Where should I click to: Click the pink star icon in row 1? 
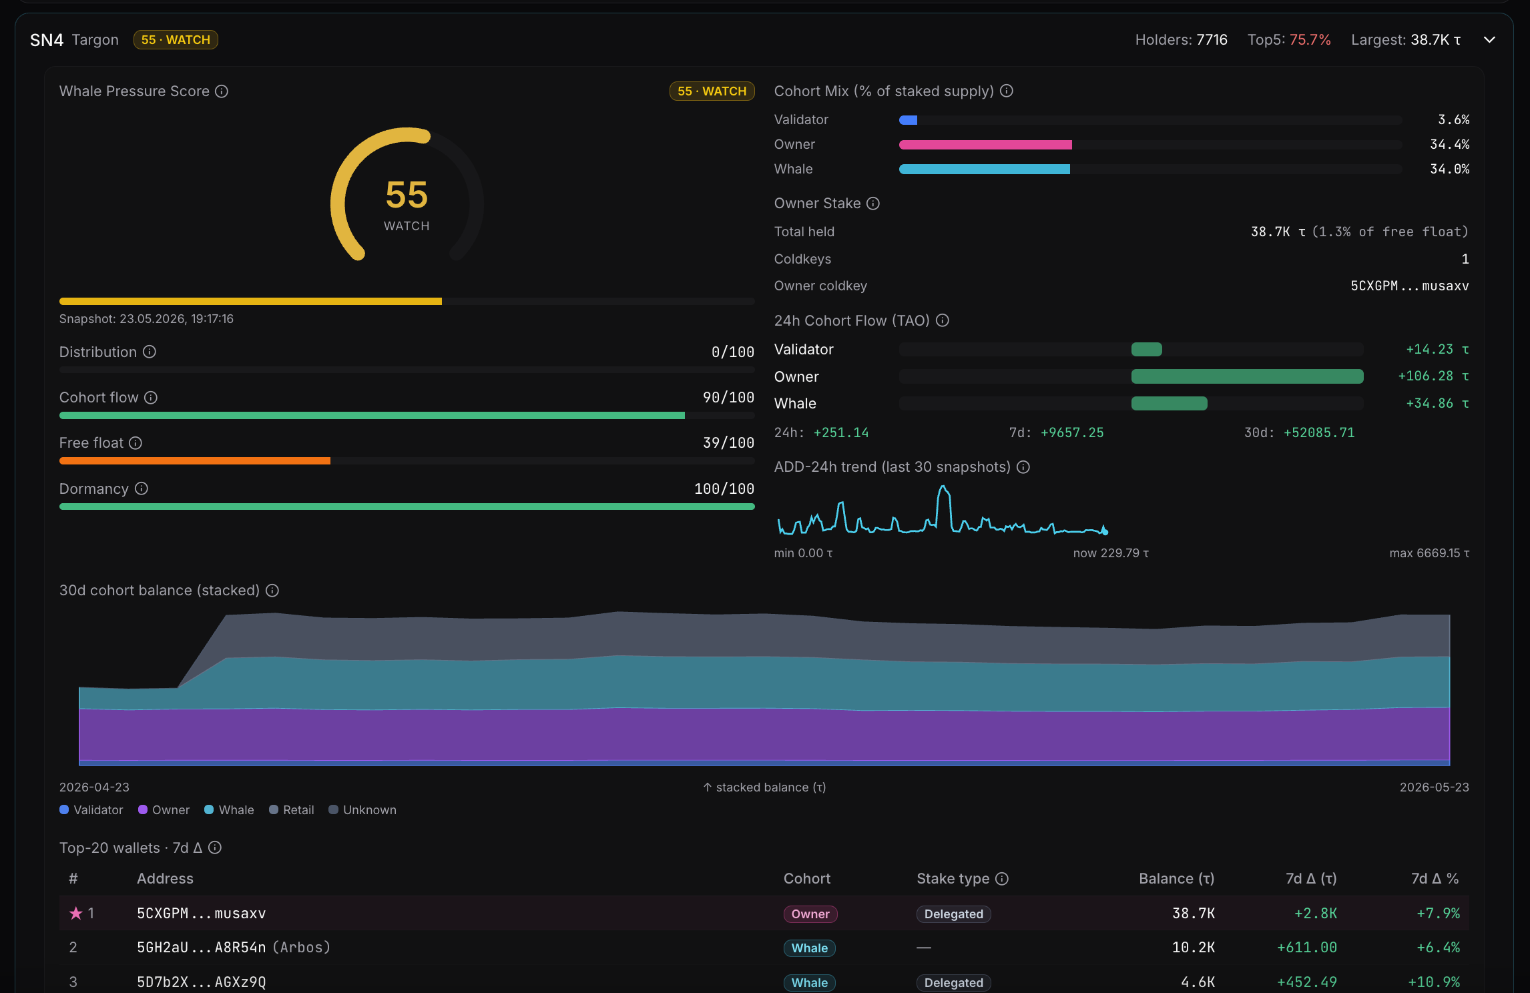[x=76, y=913]
